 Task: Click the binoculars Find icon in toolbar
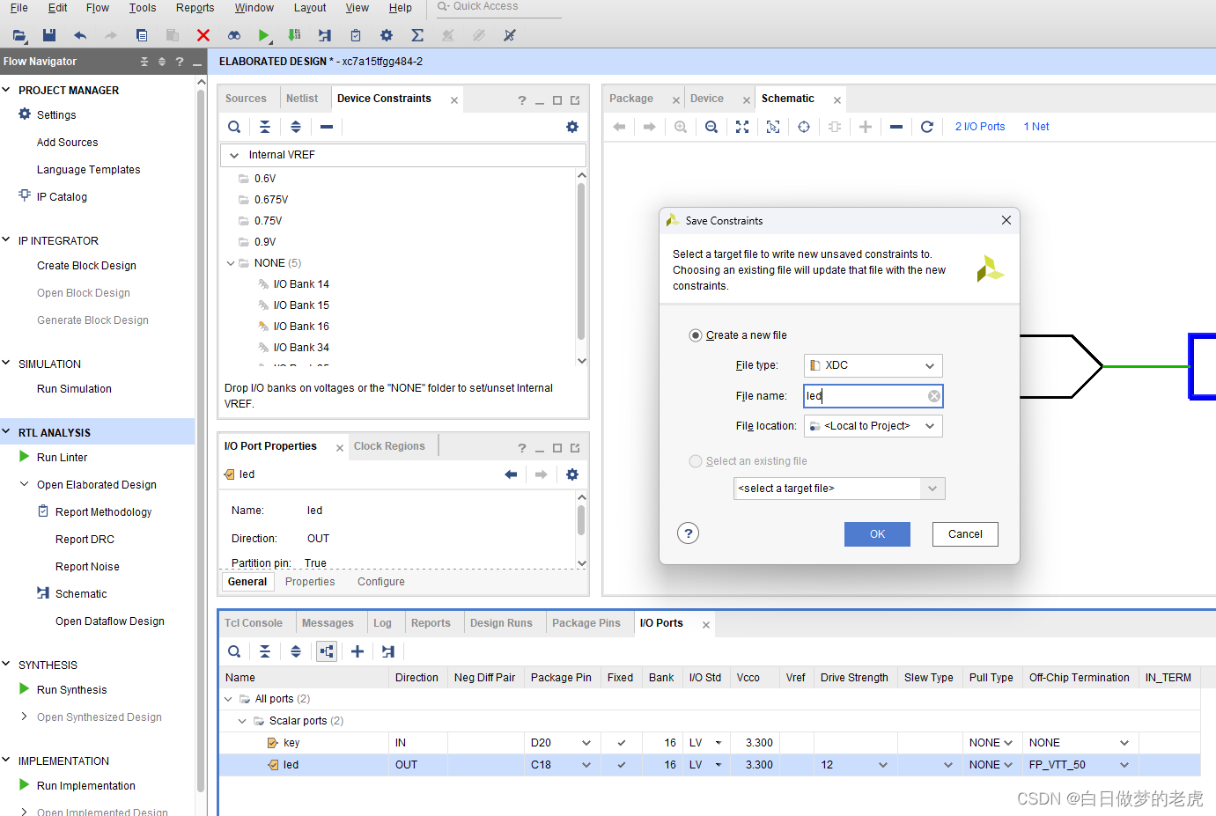[x=234, y=35]
